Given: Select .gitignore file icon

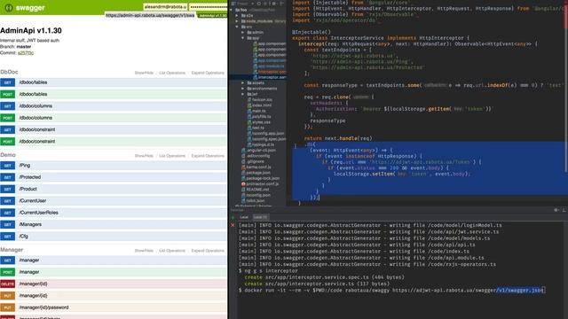Looking at the screenshot, I should pyautogui.click(x=243, y=161).
